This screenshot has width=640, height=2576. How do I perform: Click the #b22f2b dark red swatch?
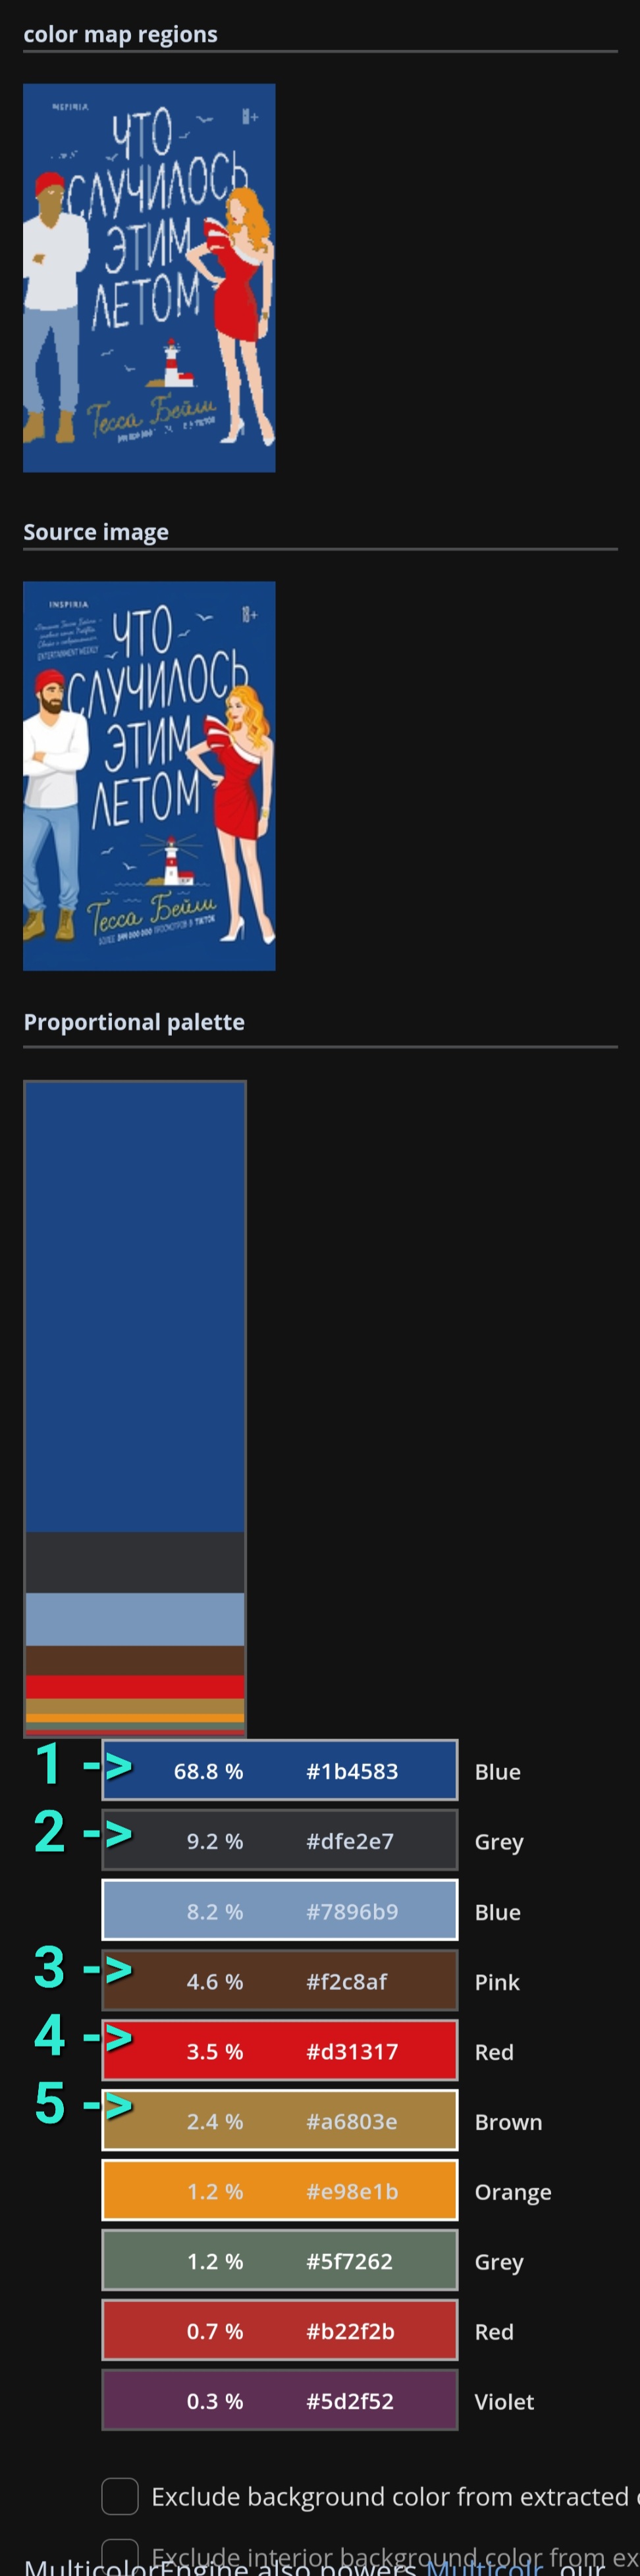coord(280,2330)
